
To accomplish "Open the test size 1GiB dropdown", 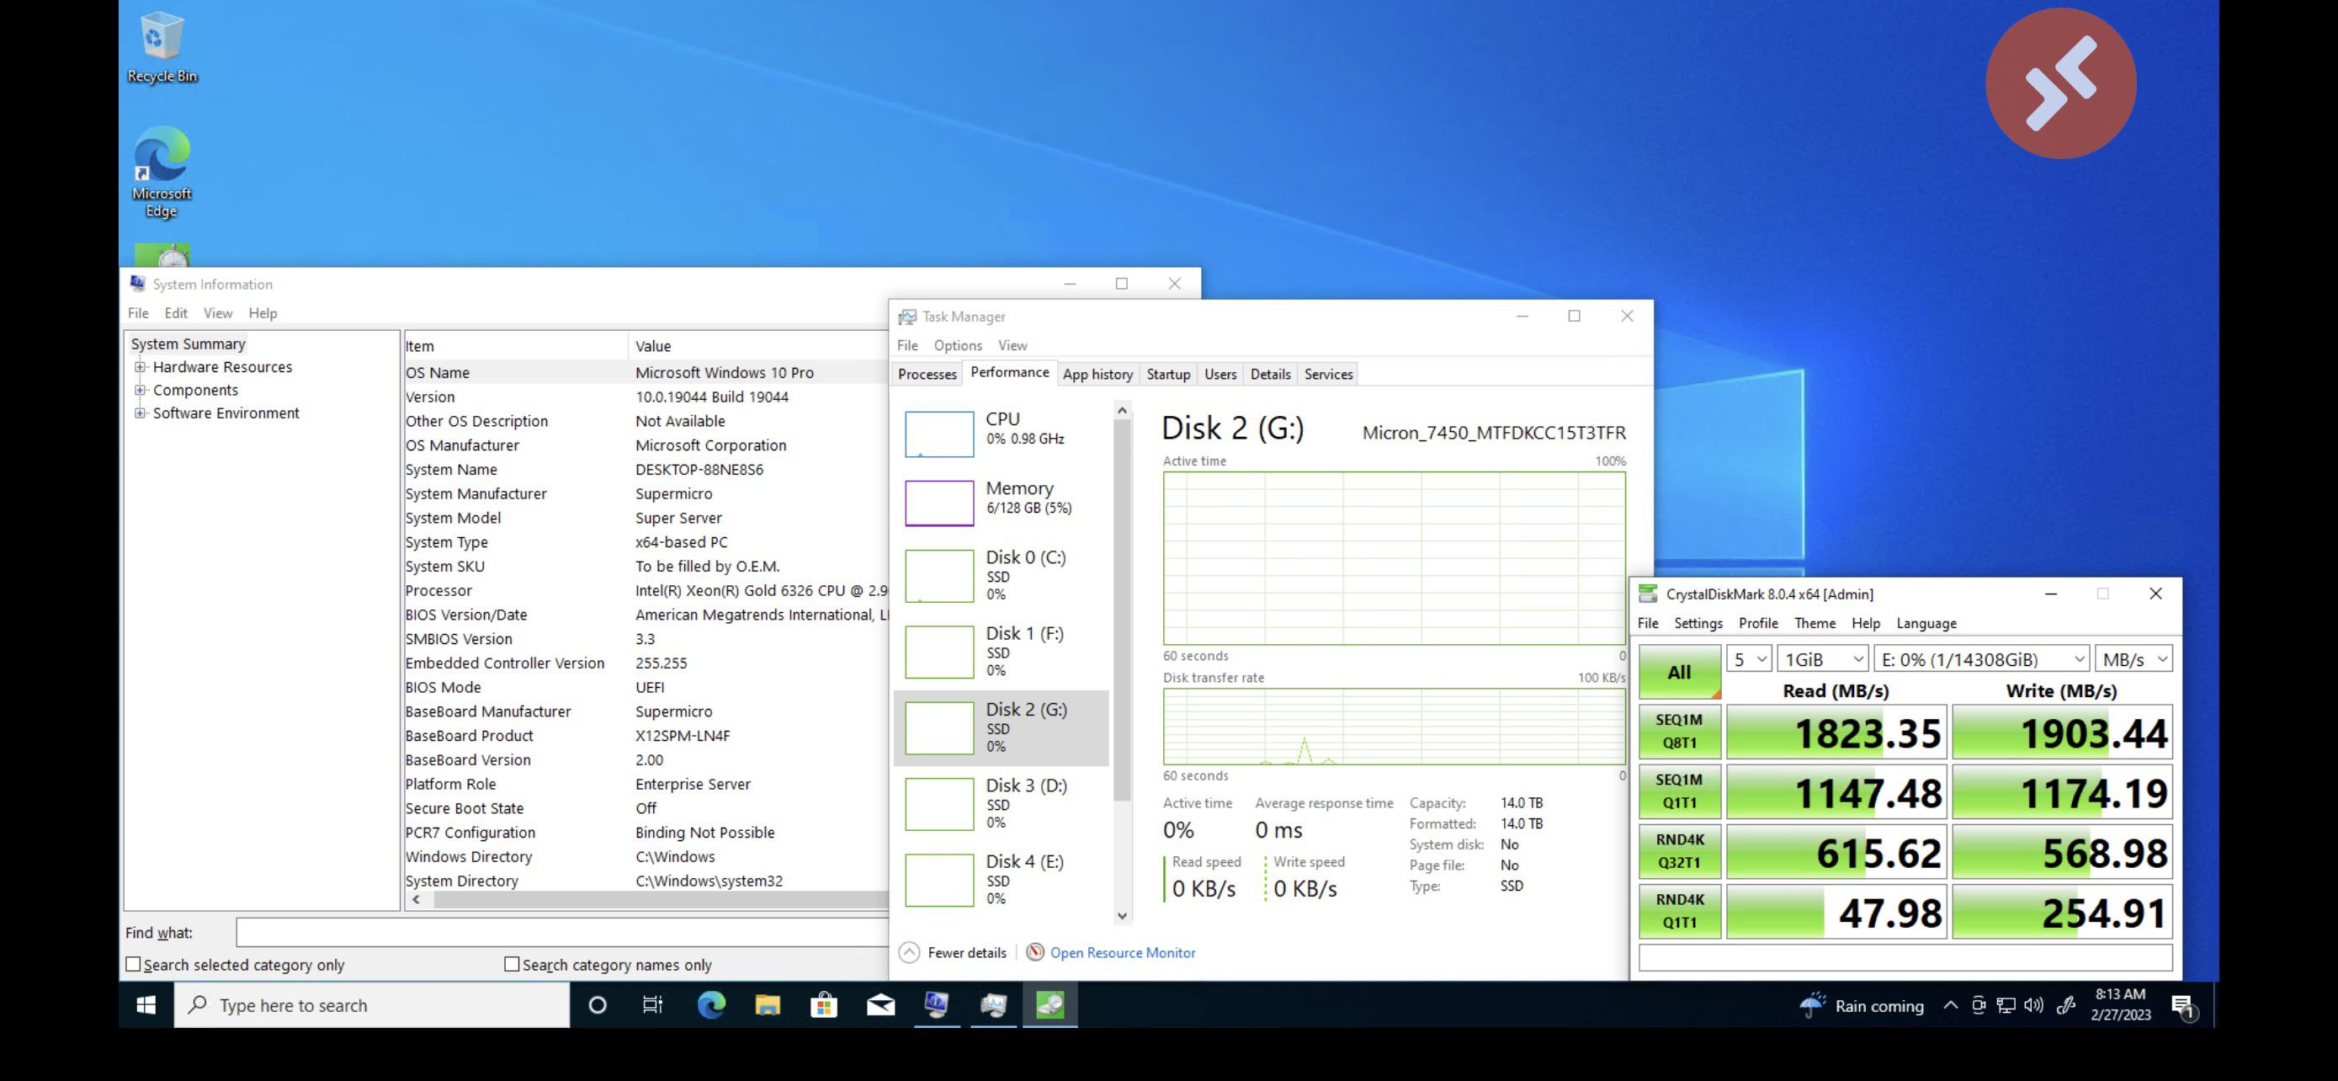I will pos(1822,659).
